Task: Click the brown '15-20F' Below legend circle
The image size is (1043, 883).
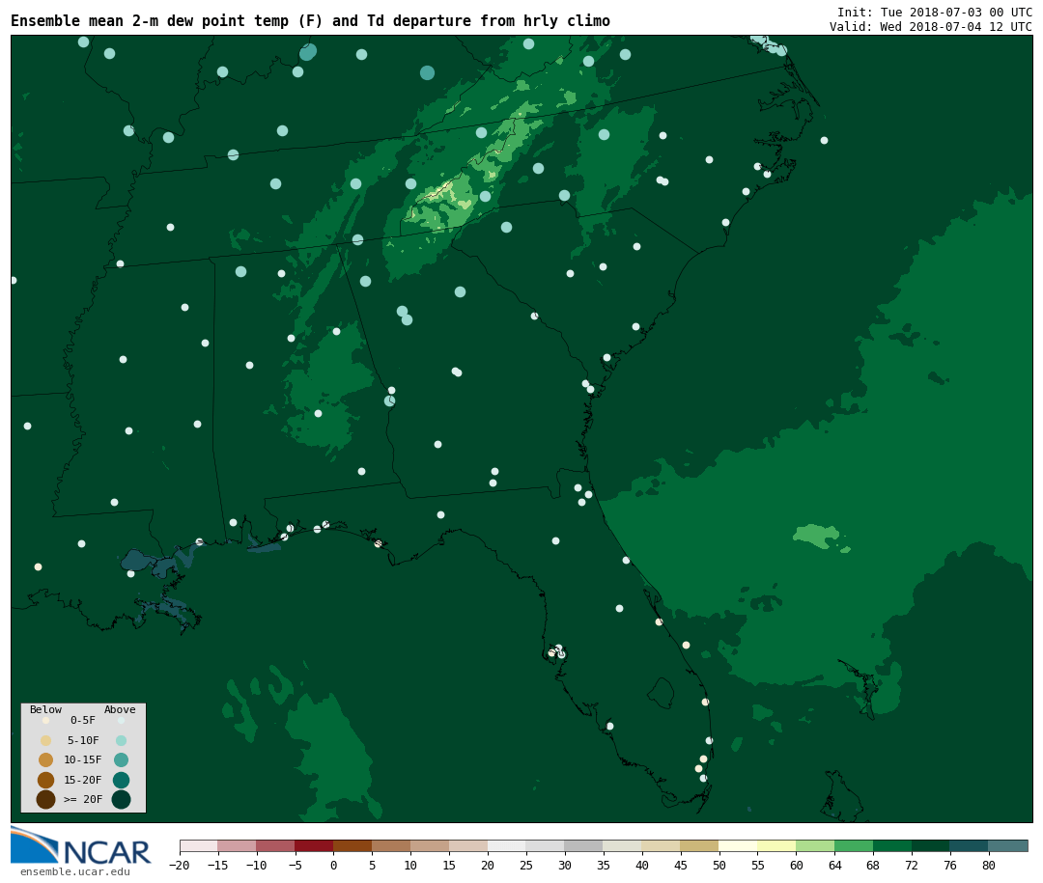Action: coord(45,780)
